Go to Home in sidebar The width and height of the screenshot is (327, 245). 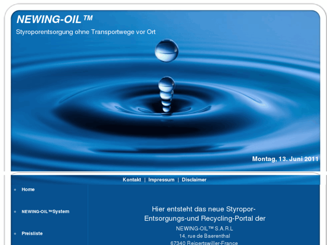point(28,189)
